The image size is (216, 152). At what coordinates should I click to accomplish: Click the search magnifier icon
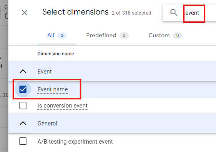click(x=174, y=13)
